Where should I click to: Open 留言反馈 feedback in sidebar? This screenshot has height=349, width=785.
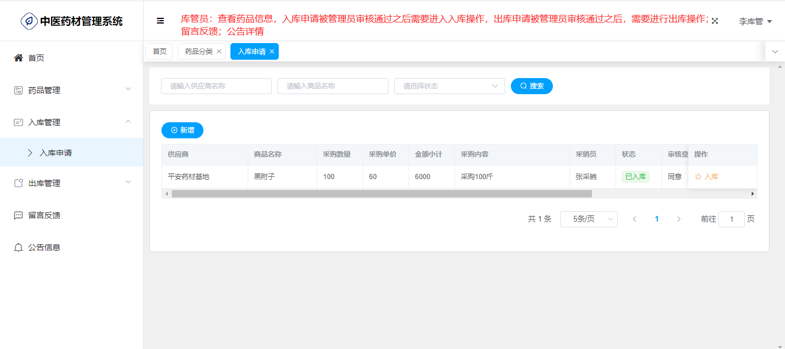(44, 215)
